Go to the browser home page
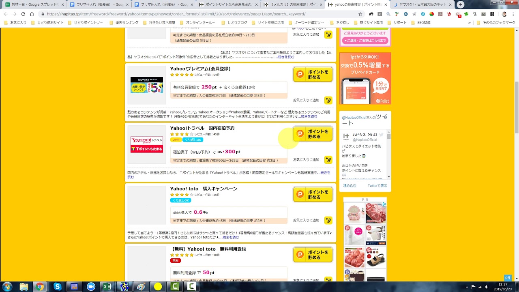 pos(32,14)
